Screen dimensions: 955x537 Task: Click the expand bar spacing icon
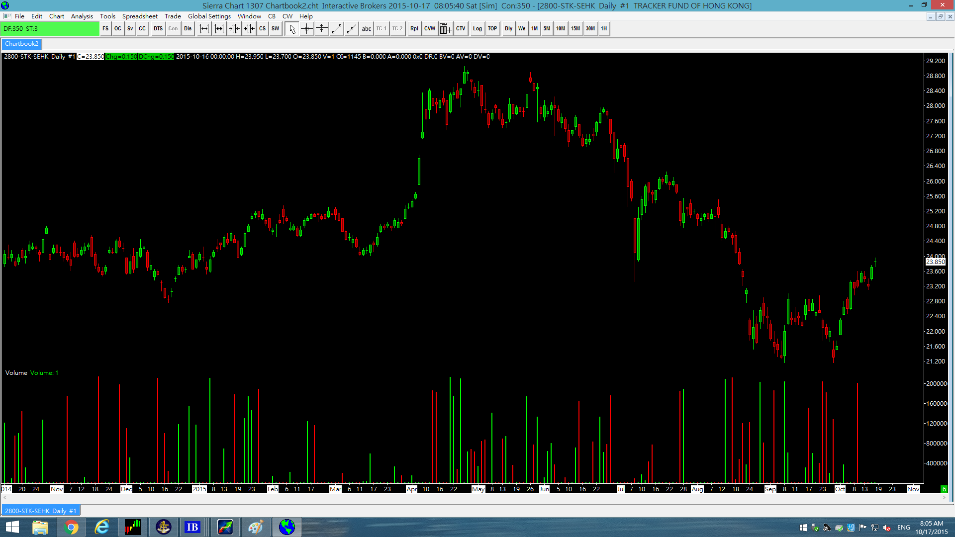[204, 29]
